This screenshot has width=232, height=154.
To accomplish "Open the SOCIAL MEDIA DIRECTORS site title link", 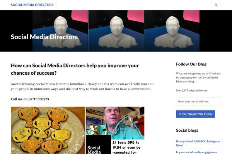I will 32,5.
